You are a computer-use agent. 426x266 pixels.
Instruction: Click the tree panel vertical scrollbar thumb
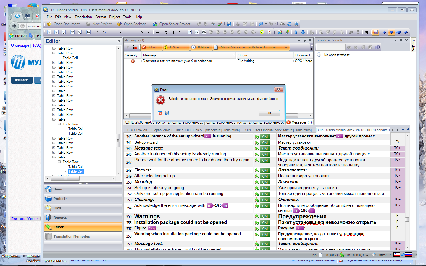(118, 140)
